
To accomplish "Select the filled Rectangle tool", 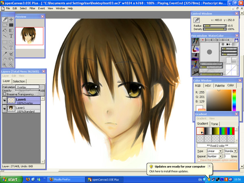I will coord(11,25).
